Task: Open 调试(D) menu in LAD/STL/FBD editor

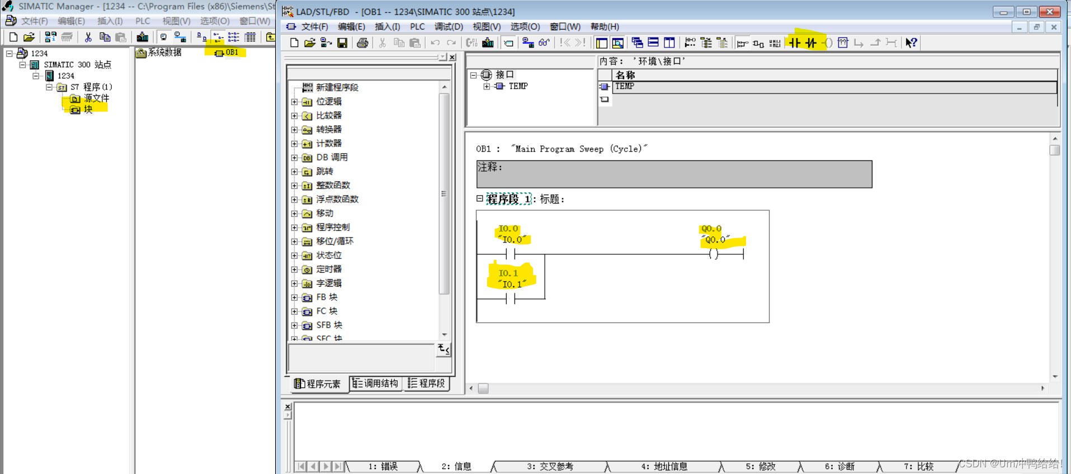Action: coord(449,27)
